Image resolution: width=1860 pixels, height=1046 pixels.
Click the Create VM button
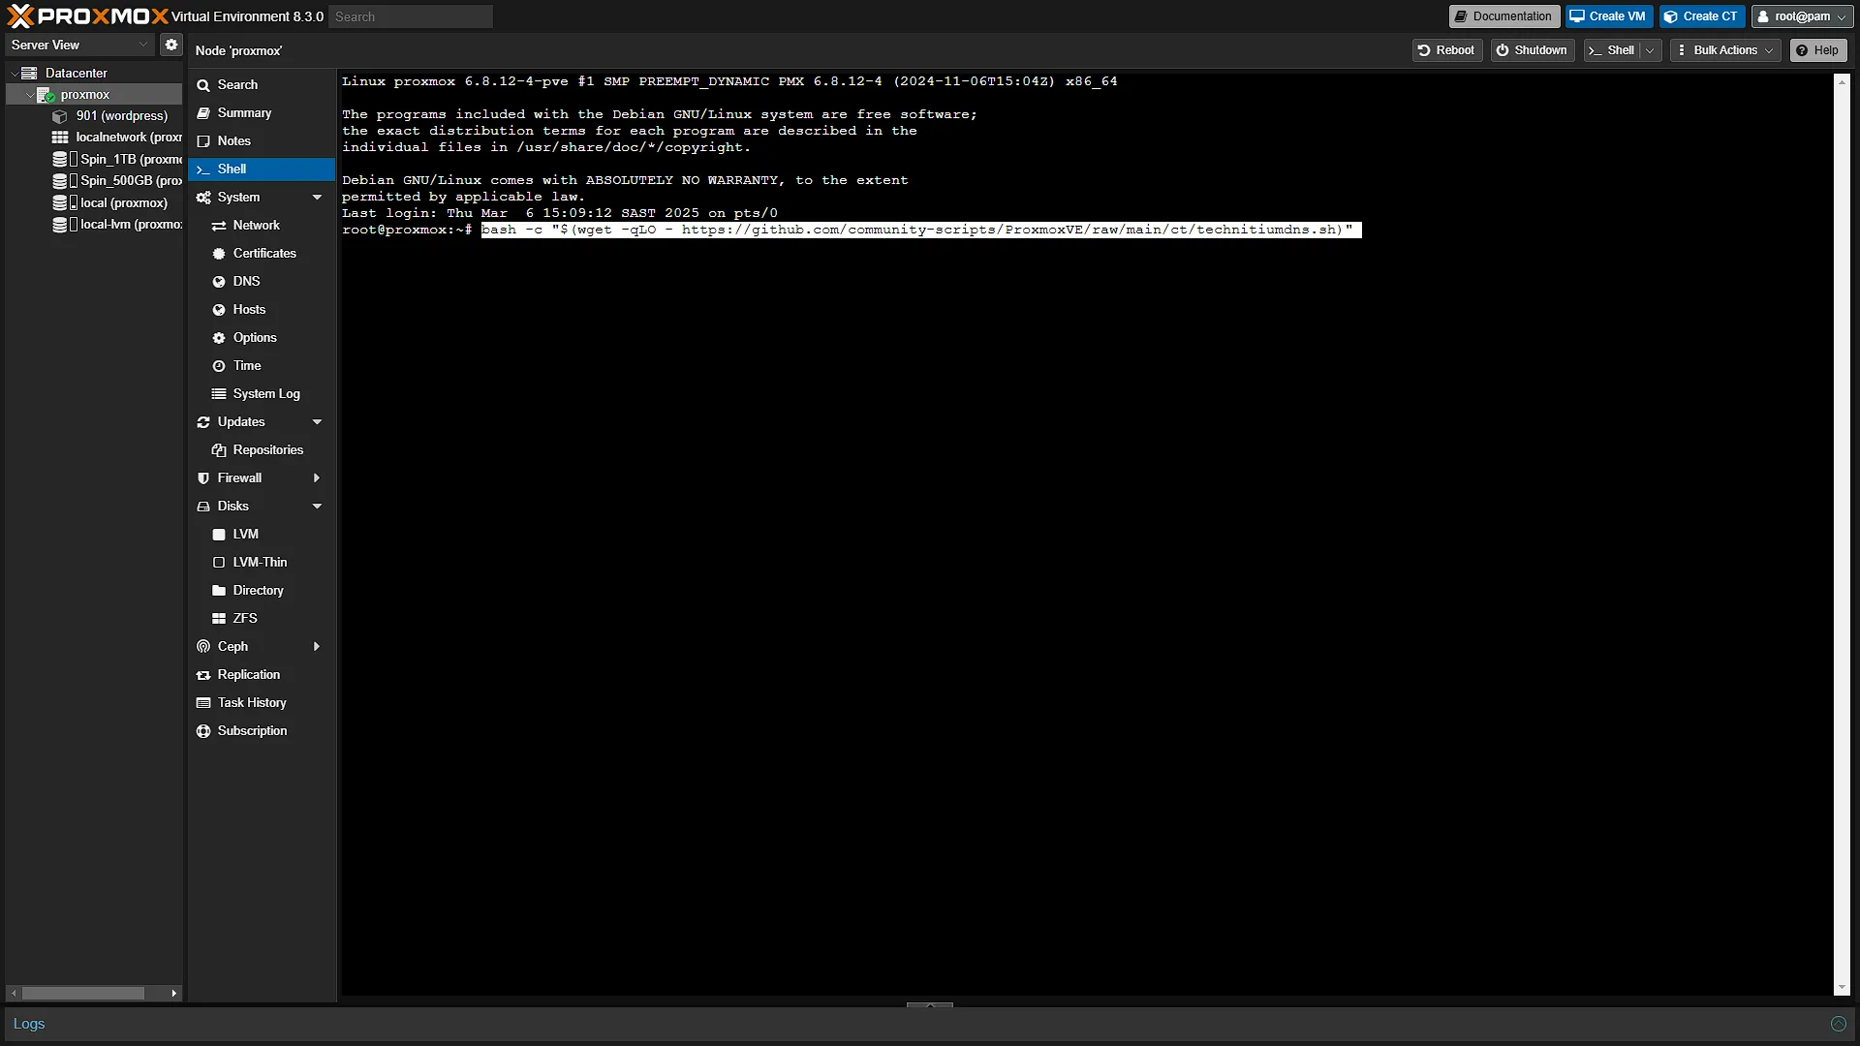click(1608, 16)
